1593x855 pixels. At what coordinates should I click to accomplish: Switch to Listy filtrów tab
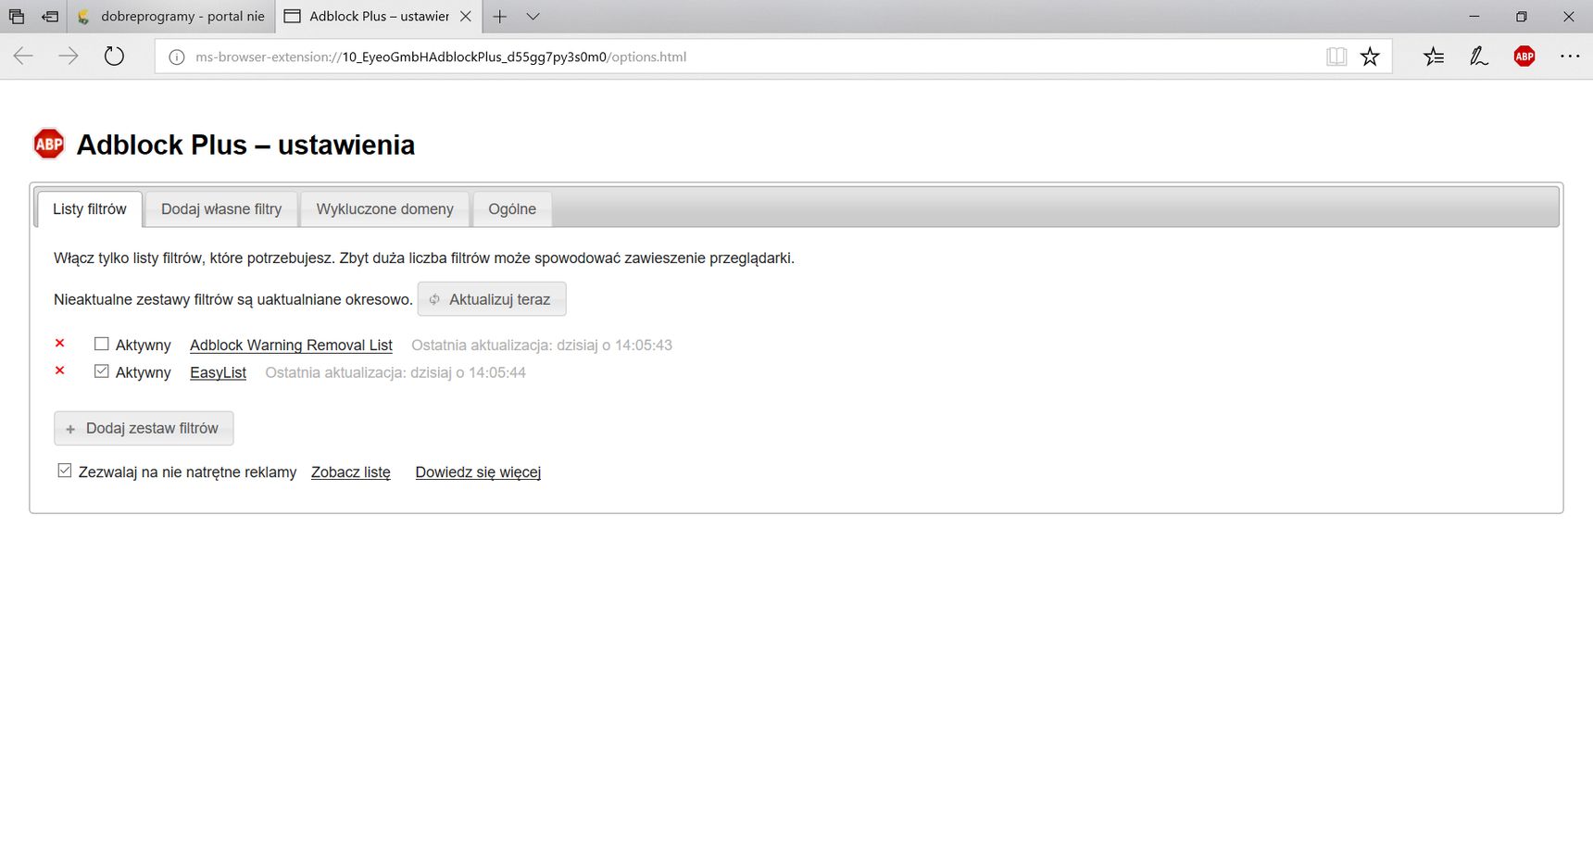(x=90, y=209)
